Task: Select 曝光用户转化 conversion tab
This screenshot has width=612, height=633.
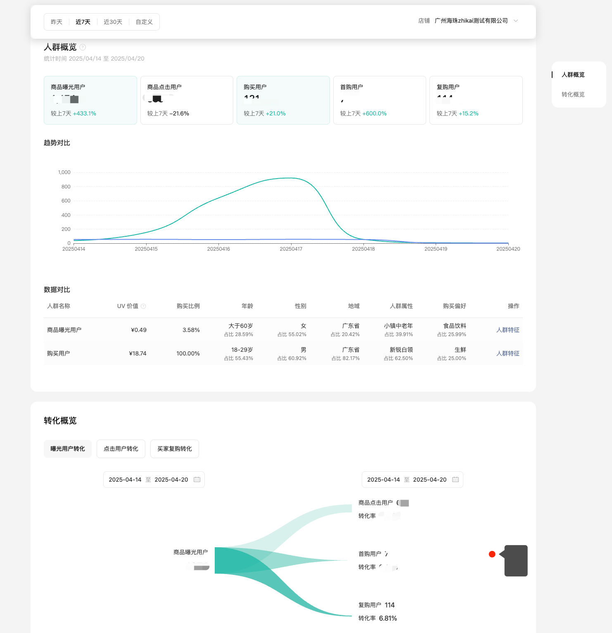Action: point(68,449)
